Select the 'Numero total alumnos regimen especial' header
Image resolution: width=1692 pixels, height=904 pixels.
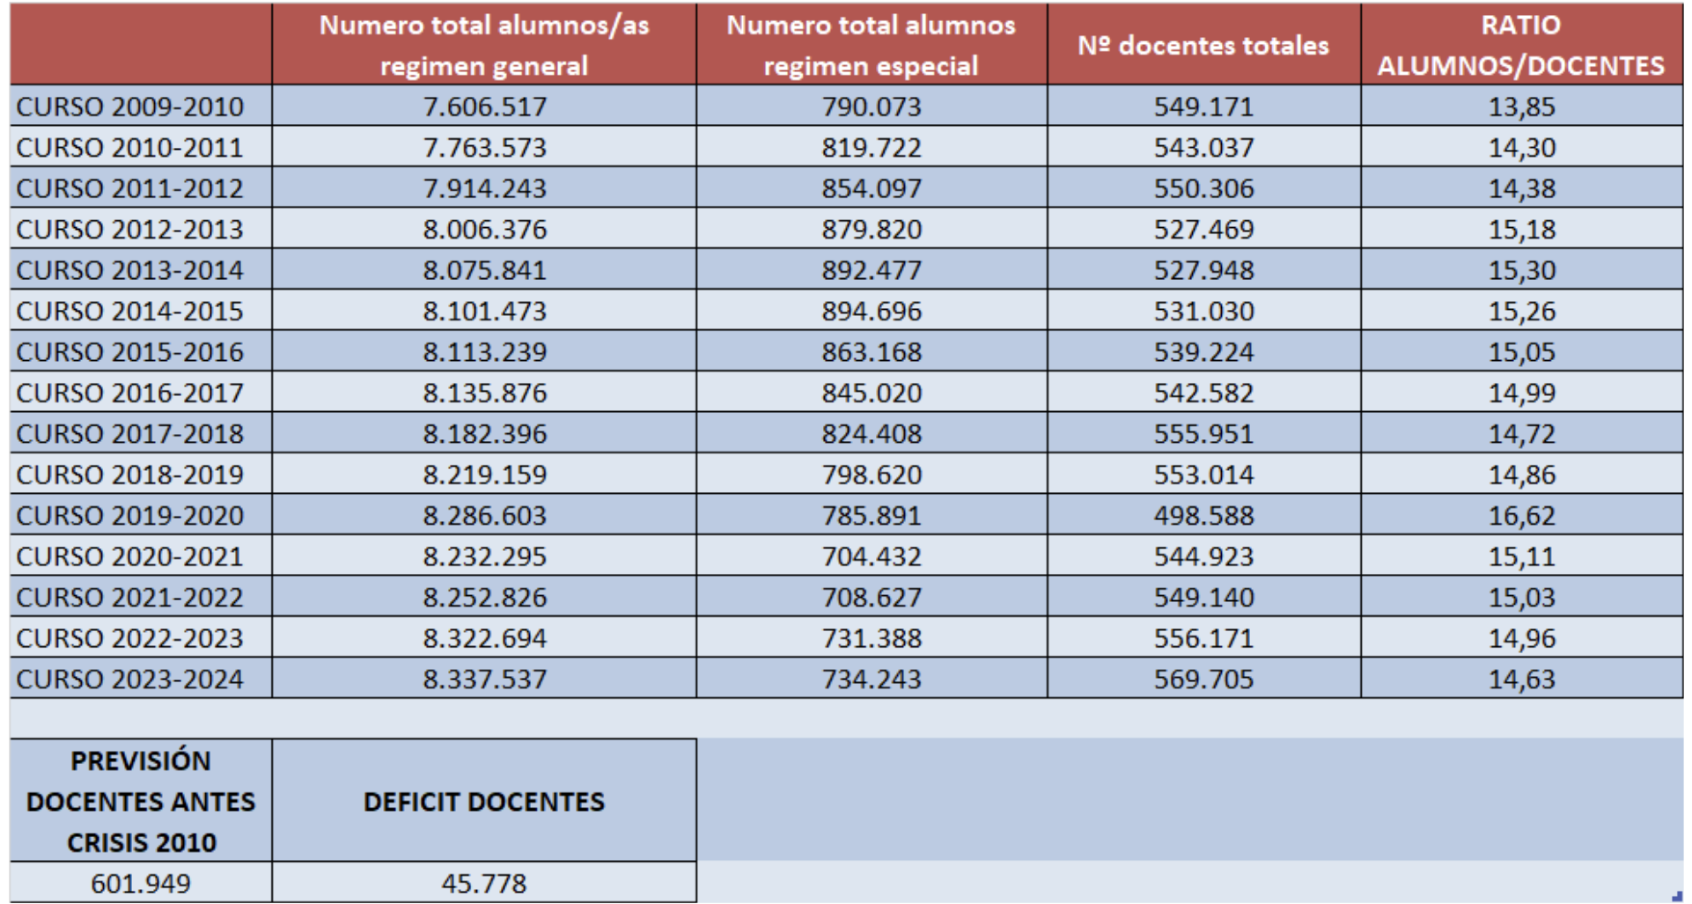click(x=871, y=45)
